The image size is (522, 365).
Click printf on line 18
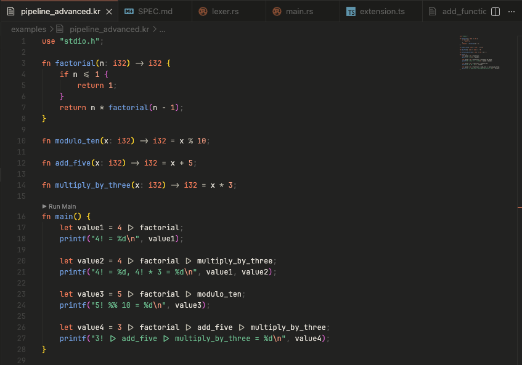coord(73,239)
